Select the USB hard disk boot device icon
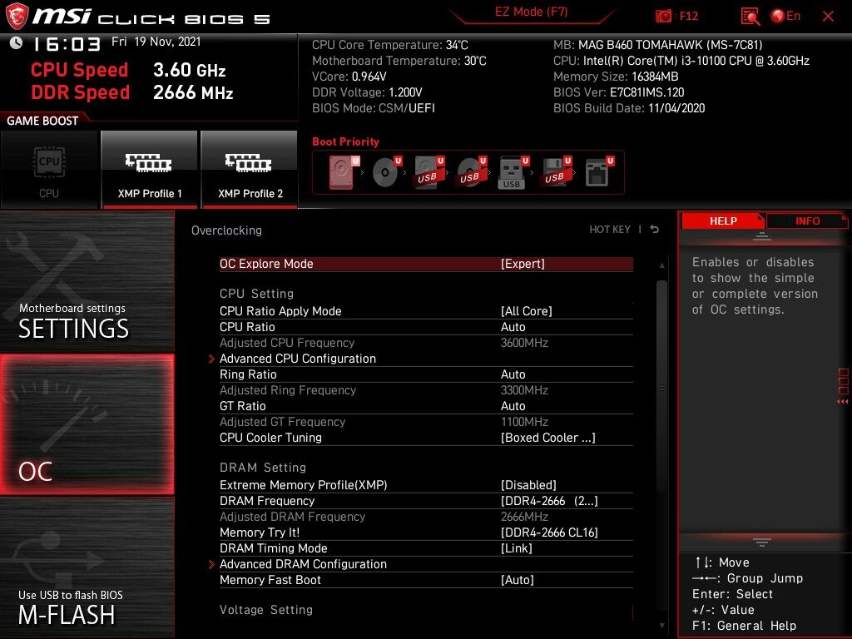852x639 pixels. (x=428, y=172)
